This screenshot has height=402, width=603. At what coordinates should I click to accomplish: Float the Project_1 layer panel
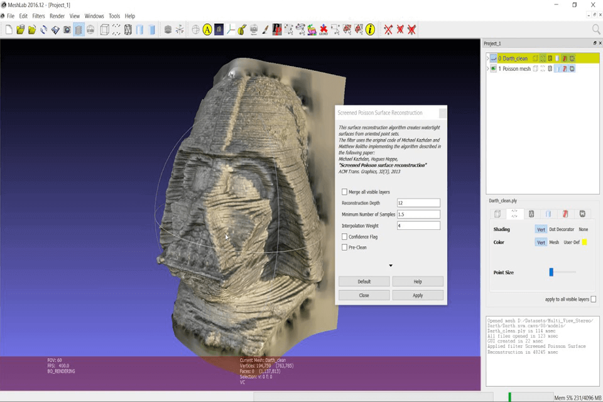click(595, 43)
